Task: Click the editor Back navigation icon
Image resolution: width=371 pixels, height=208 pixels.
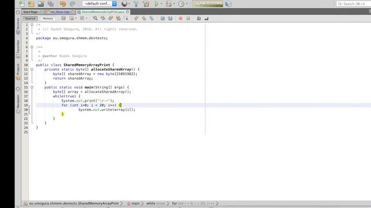Action: 71,18
